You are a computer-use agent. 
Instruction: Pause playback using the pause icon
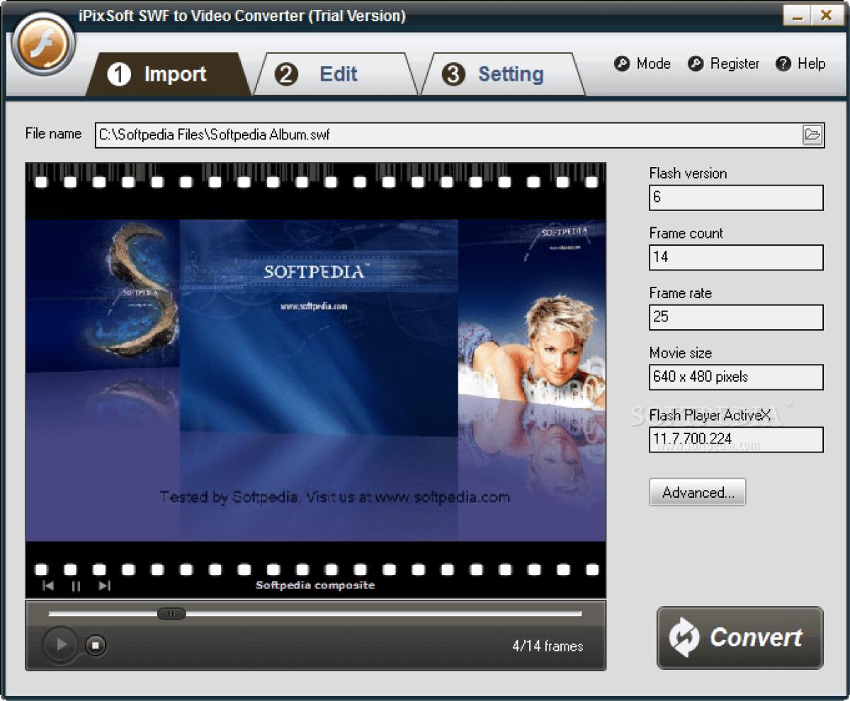pyautogui.click(x=76, y=586)
